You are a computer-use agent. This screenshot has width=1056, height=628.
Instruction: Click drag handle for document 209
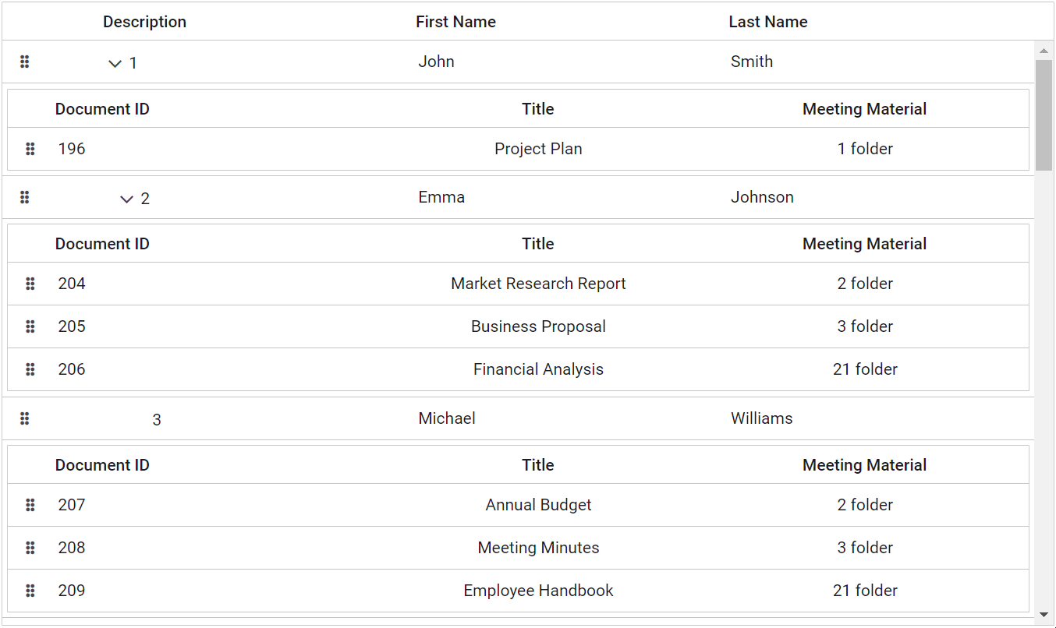pos(30,591)
